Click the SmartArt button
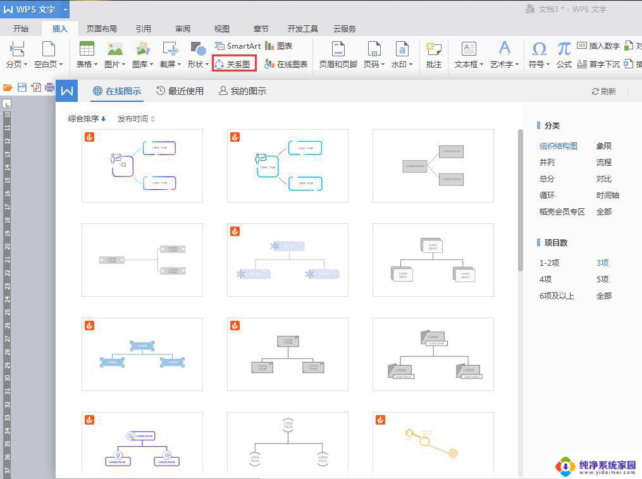Image resolution: width=642 pixels, height=479 pixels. click(x=238, y=46)
